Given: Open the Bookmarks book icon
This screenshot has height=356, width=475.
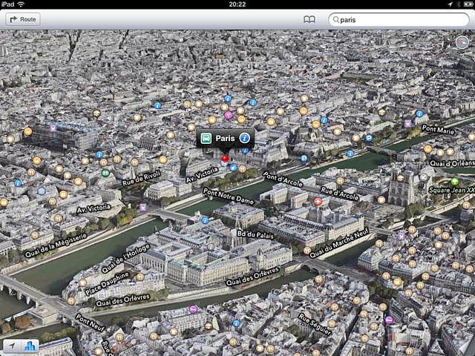Looking at the screenshot, I should coord(309,20).
